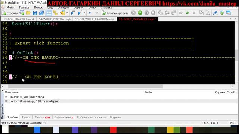Click the editor vertical scrollbar down arrow
Screen dimensions: 239x134
tap(236, 83)
